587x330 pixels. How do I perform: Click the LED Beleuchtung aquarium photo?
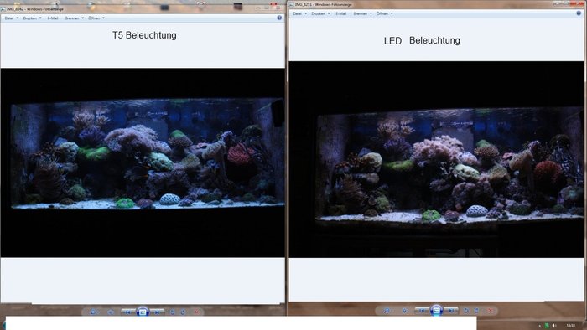click(x=437, y=159)
